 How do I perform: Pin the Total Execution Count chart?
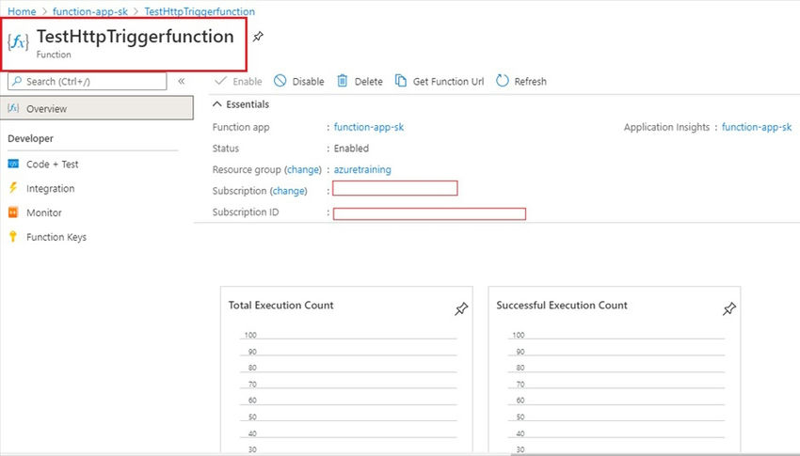point(461,308)
